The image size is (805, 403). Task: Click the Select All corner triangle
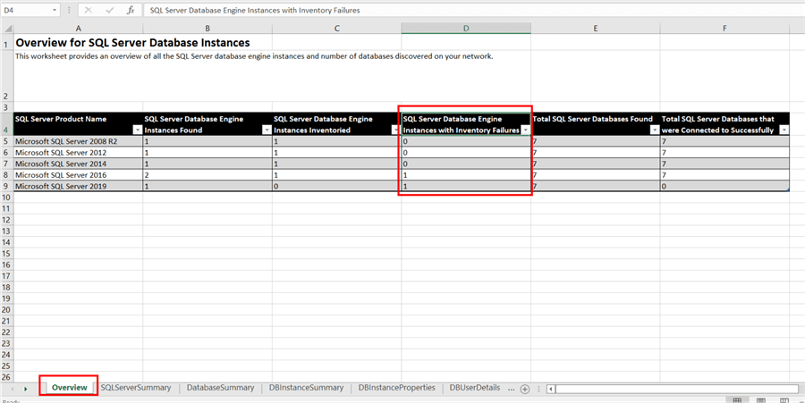pos(7,29)
